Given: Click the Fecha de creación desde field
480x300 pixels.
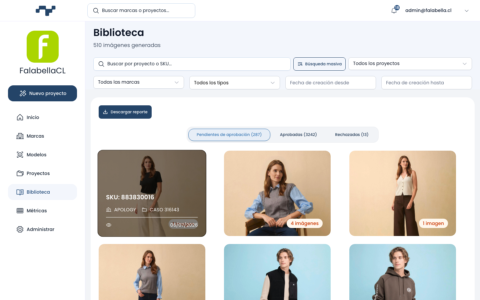Looking at the screenshot, I should click(331, 83).
